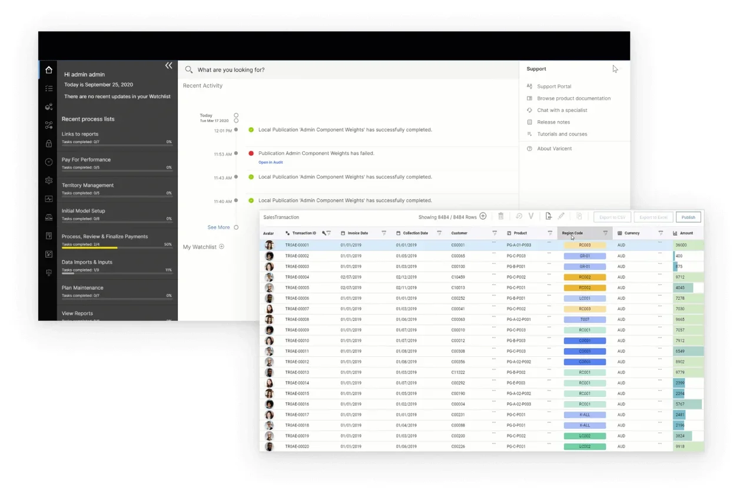Open the Currency column filter
The height and width of the screenshot is (497, 743).
[x=661, y=233]
